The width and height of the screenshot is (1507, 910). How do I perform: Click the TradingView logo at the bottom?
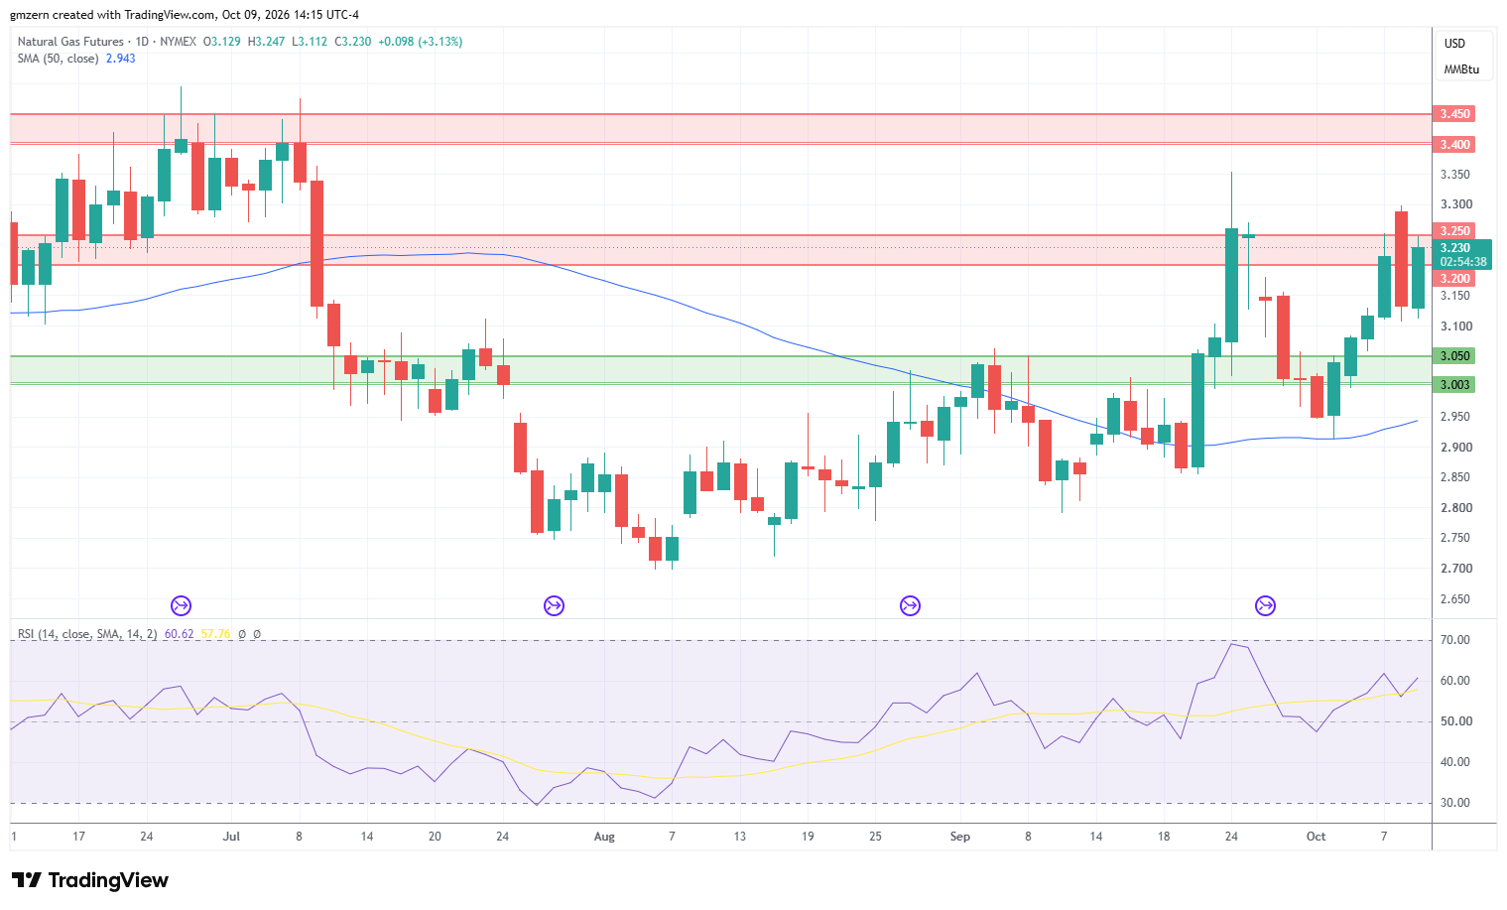(x=90, y=880)
